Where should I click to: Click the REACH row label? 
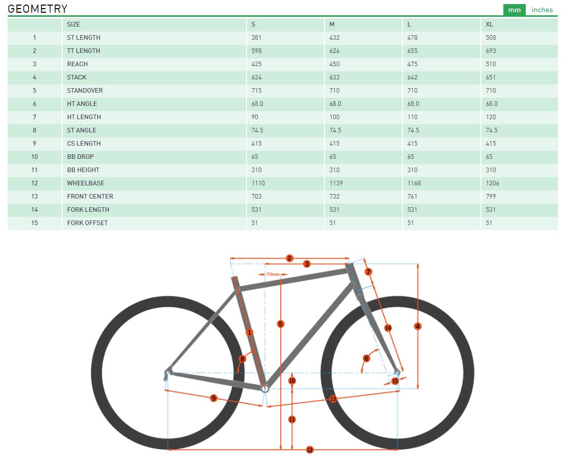click(x=77, y=64)
